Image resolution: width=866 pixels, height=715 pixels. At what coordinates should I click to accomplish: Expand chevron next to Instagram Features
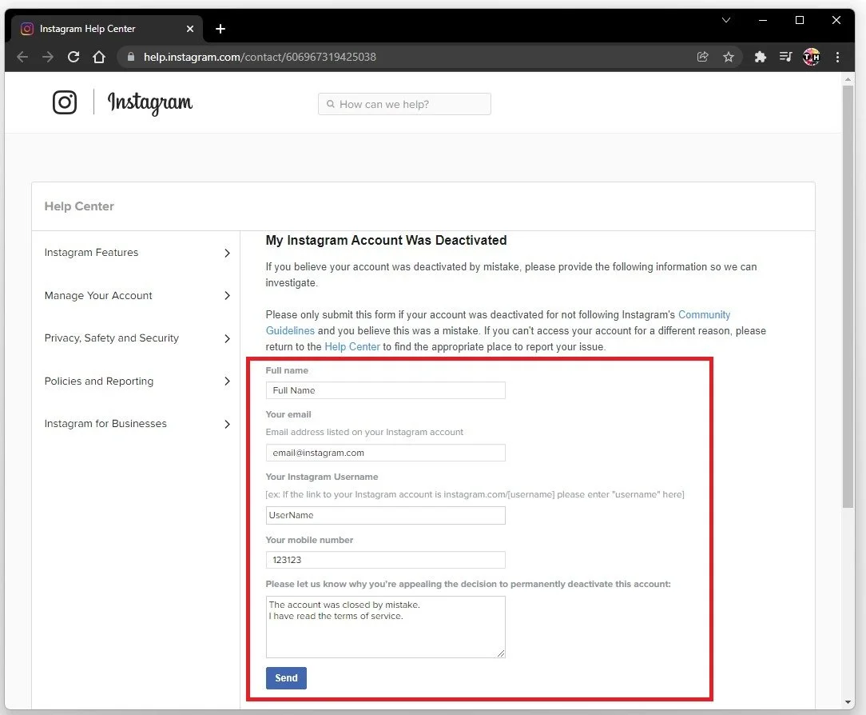[x=227, y=254]
